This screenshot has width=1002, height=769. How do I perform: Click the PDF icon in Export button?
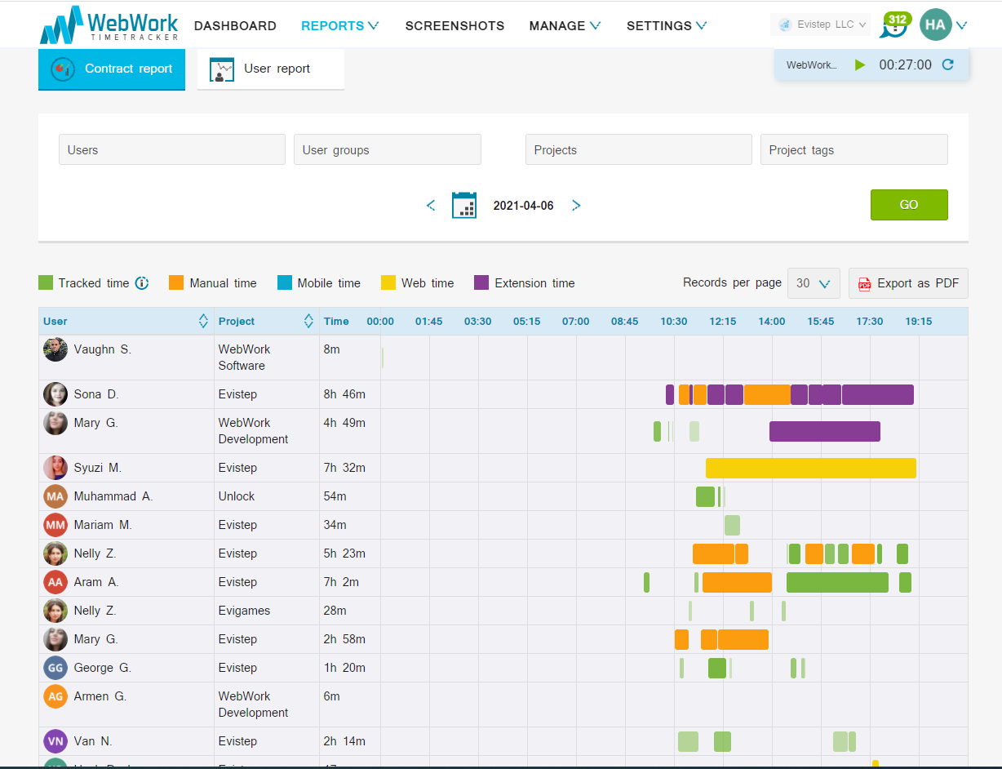[865, 283]
